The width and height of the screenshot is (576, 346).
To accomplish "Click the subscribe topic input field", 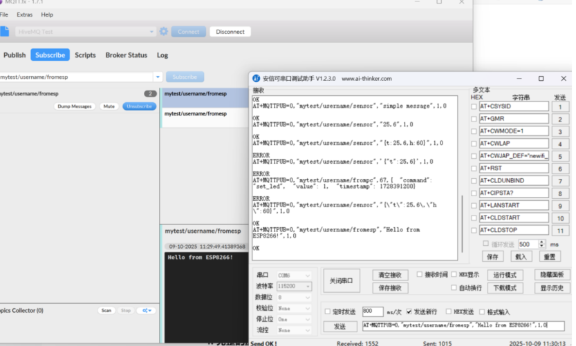I will coord(76,77).
